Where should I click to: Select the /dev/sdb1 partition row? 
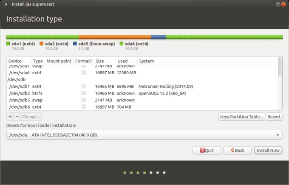pos(142,86)
